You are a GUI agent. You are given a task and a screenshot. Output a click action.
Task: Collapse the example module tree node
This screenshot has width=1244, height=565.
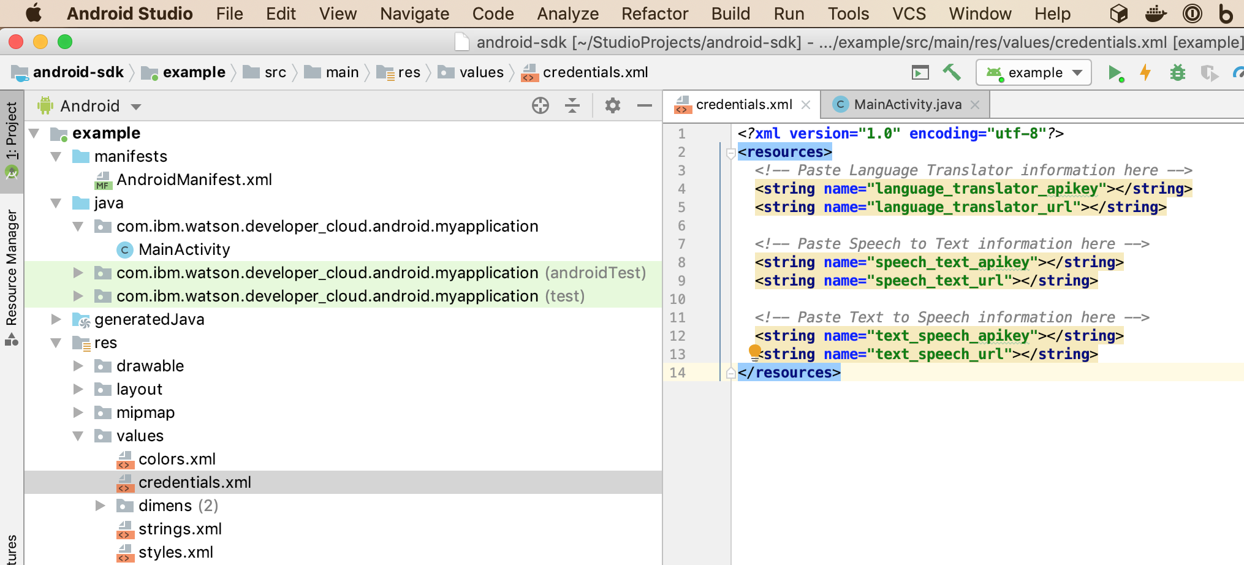[34, 133]
